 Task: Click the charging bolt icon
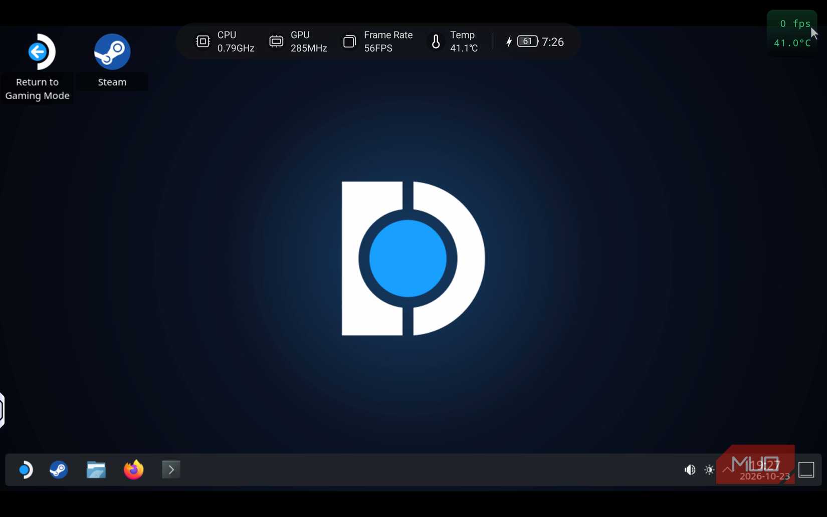509,42
